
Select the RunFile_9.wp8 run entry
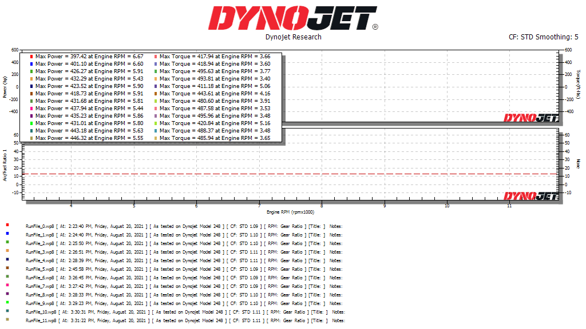[184, 304]
